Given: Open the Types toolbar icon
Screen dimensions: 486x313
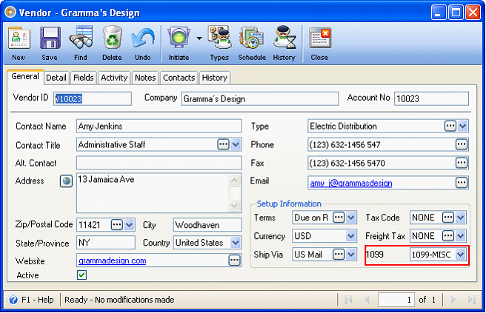Looking at the screenshot, I should (219, 38).
